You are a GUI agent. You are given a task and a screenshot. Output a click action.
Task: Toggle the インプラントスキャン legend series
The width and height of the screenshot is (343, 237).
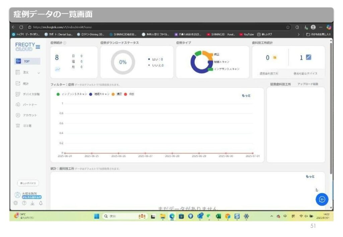click(x=72, y=94)
